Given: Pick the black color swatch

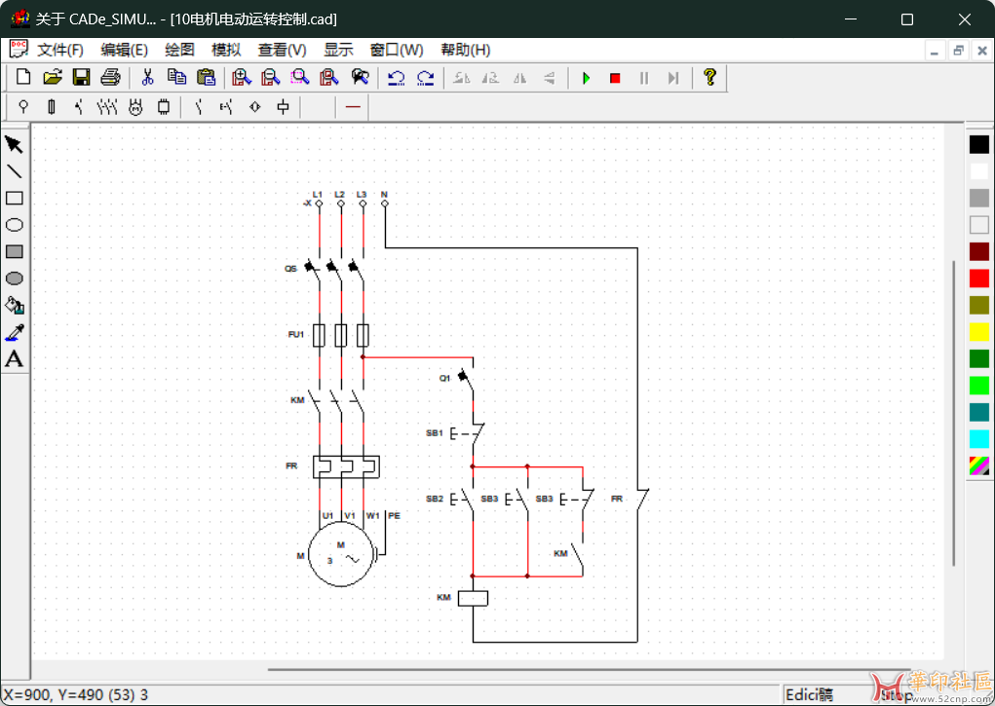Looking at the screenshot, I should tap(979, 145).
